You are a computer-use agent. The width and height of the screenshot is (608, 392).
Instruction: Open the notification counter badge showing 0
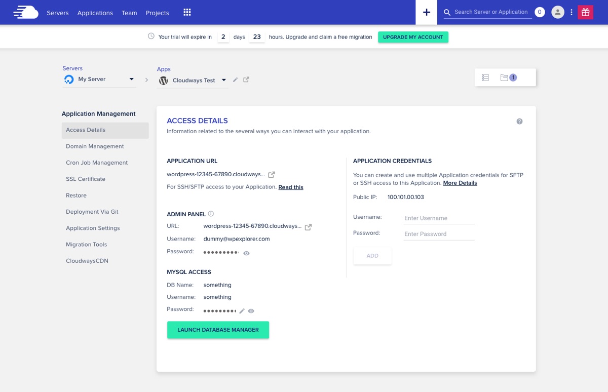(540, 12)
